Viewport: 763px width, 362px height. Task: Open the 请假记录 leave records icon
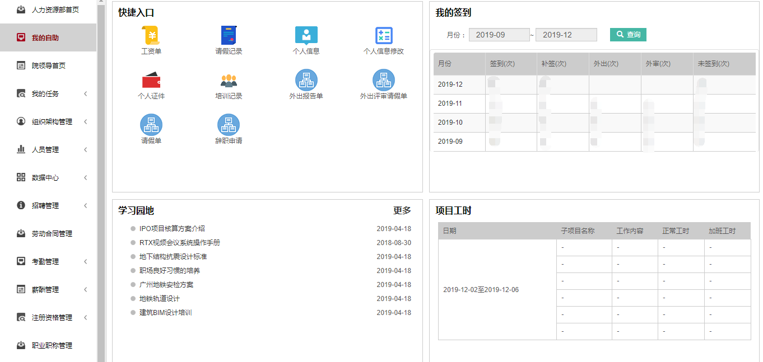point(229,35)
